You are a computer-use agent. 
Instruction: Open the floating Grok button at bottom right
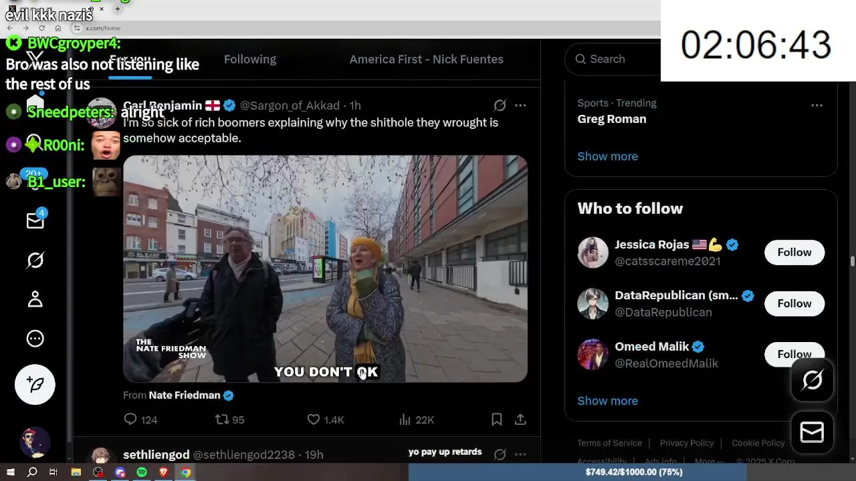click(x=812, y=381)
